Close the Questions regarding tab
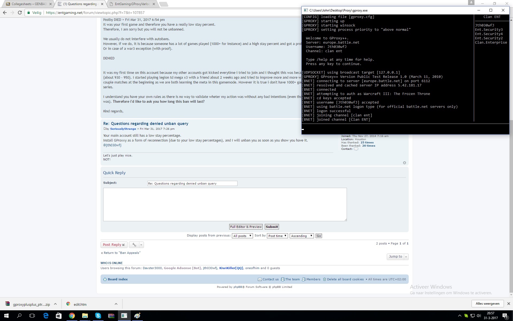This screenshot has height=321, width=513. pos(102,4)
